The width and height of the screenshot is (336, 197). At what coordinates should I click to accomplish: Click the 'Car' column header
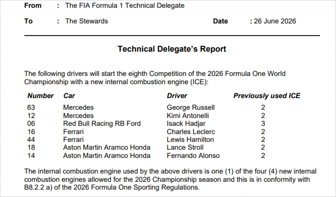(69, 96)
